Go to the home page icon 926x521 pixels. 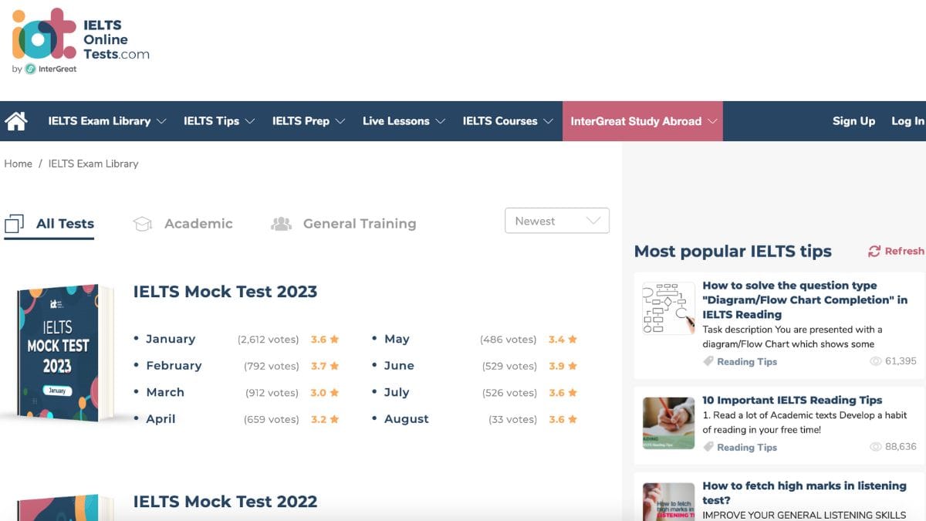point(15,121)
